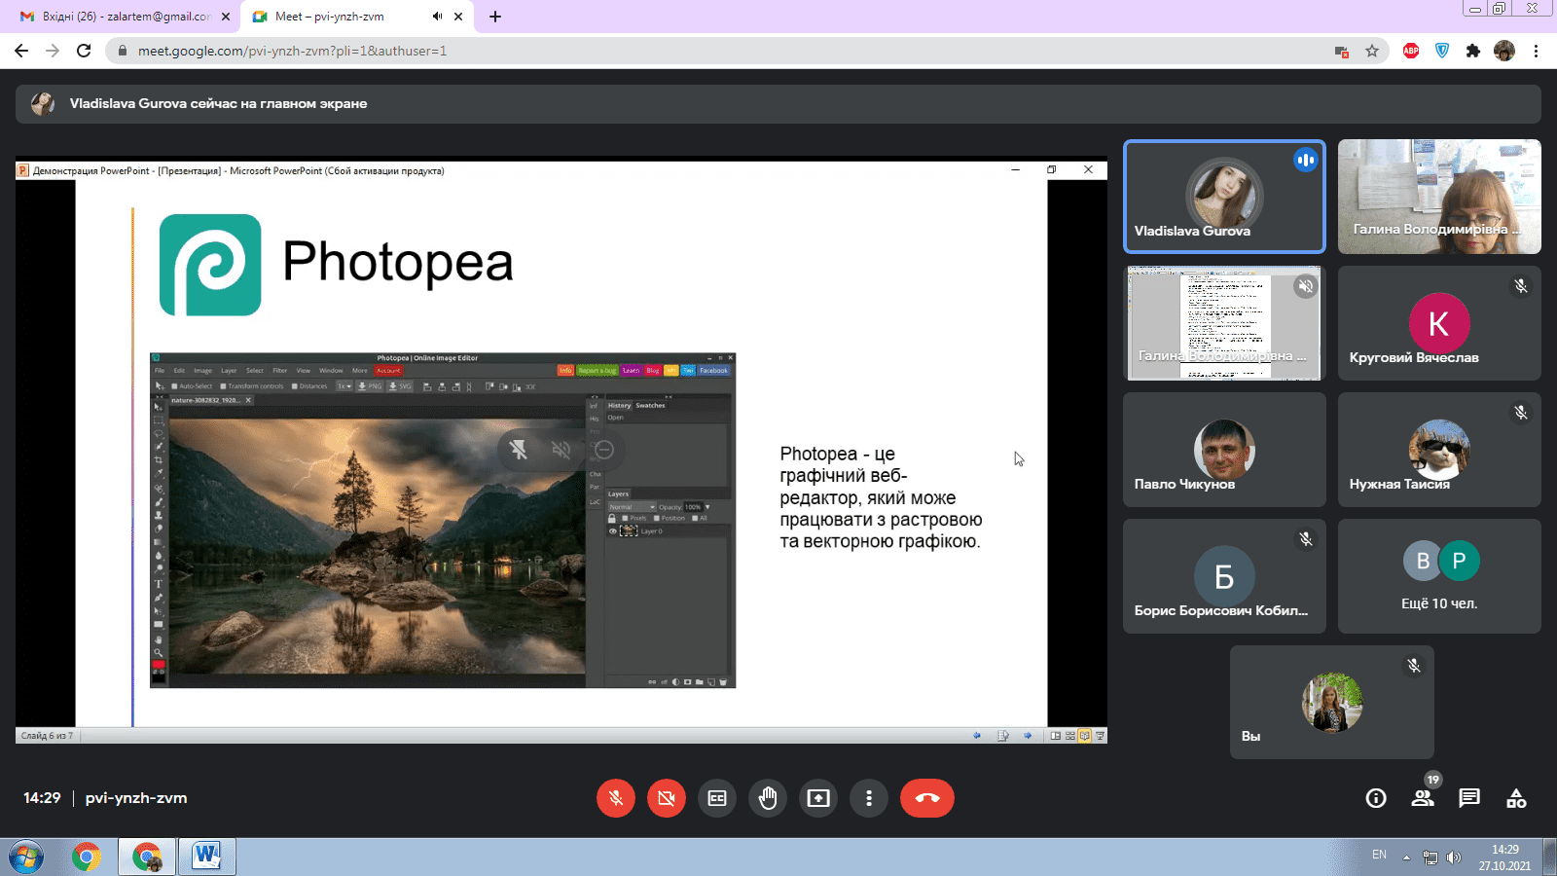Select Борис Борисович Кобил participant tile
This screenshot has height=876, width=1557.
pyautogui.click(x=1224, y=576)
